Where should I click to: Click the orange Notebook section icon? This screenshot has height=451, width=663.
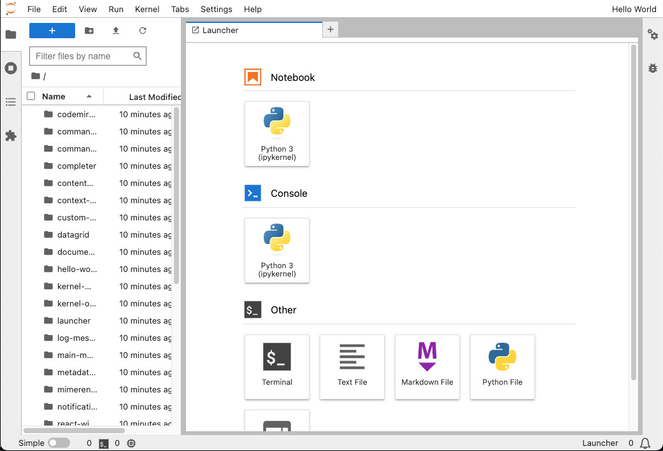click(253, 77)
